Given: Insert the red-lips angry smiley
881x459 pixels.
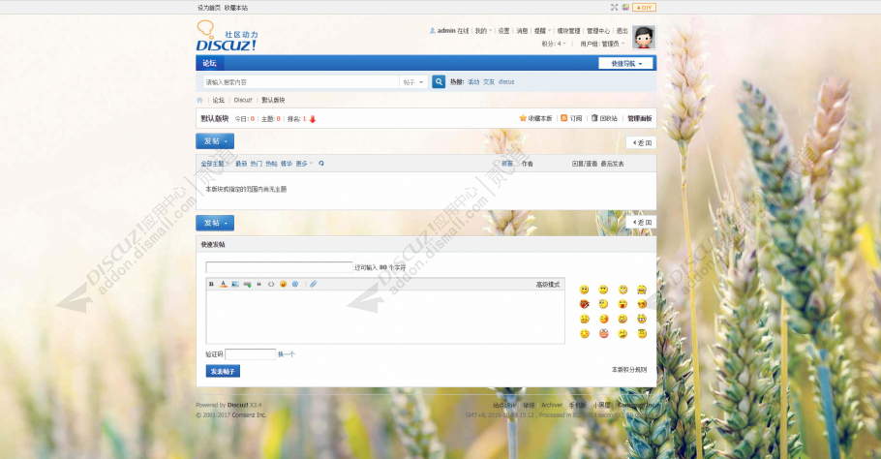Looking at the screenshot, I should (x=585, y=304).
